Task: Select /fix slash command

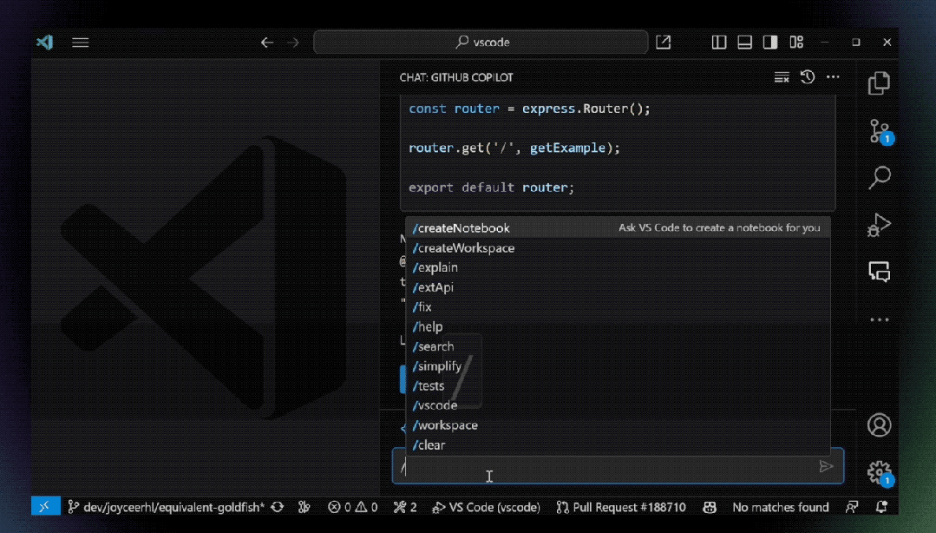Action: (x=618, y=306)
